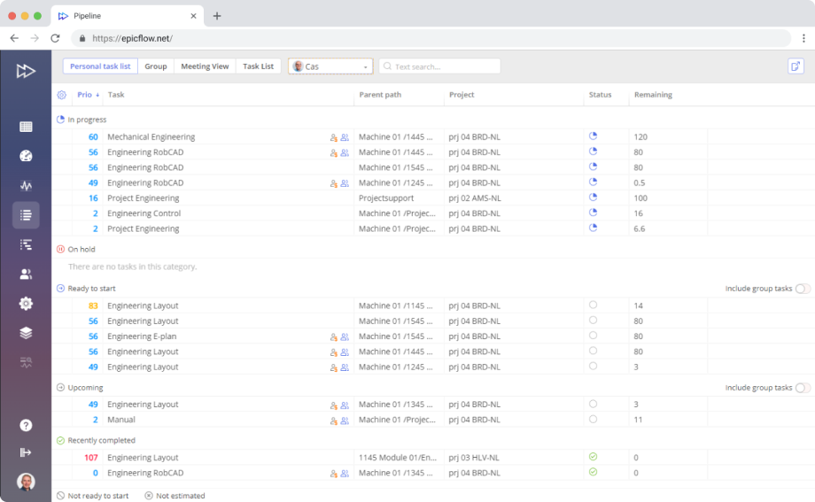
Task: Open the Gantt hierarchy icon in sidebar
Action: click(26, 244)
